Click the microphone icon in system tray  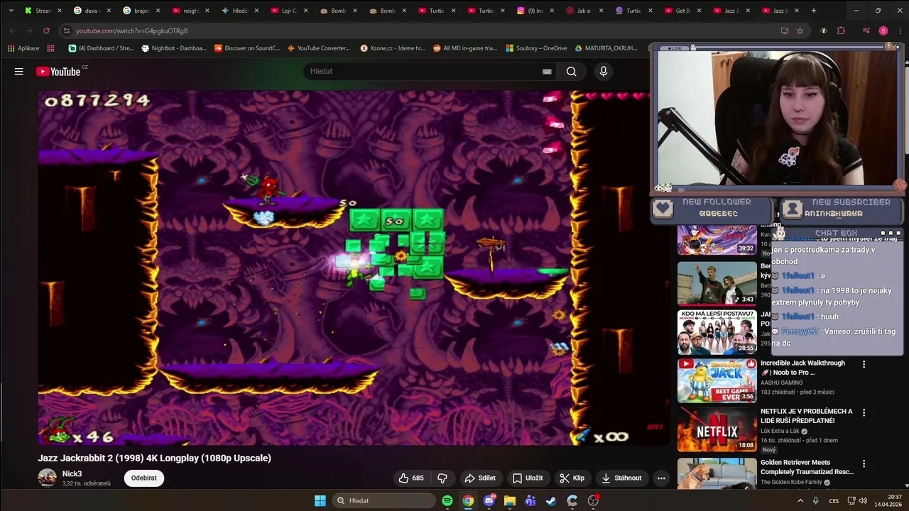click(815, 500)
